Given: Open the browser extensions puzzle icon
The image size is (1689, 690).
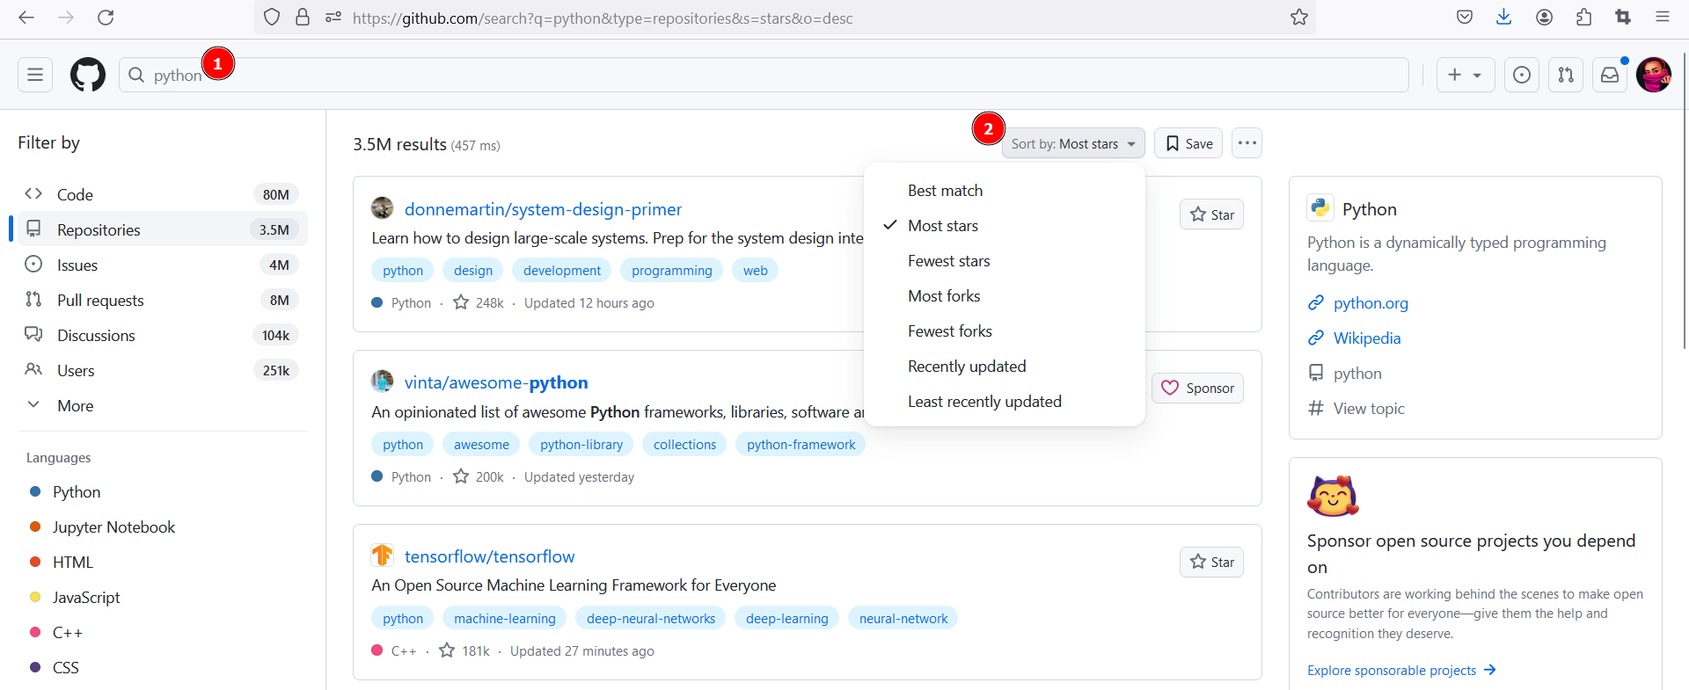Looking at the screenshot, I should [x=1584, y=18].
